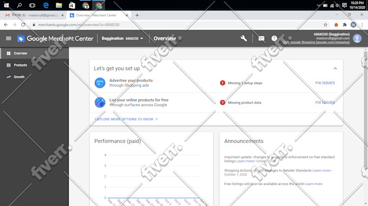Click FIX ISSUES for Missing setup steps
Screen dimensions: 368x206
[325, 83]
